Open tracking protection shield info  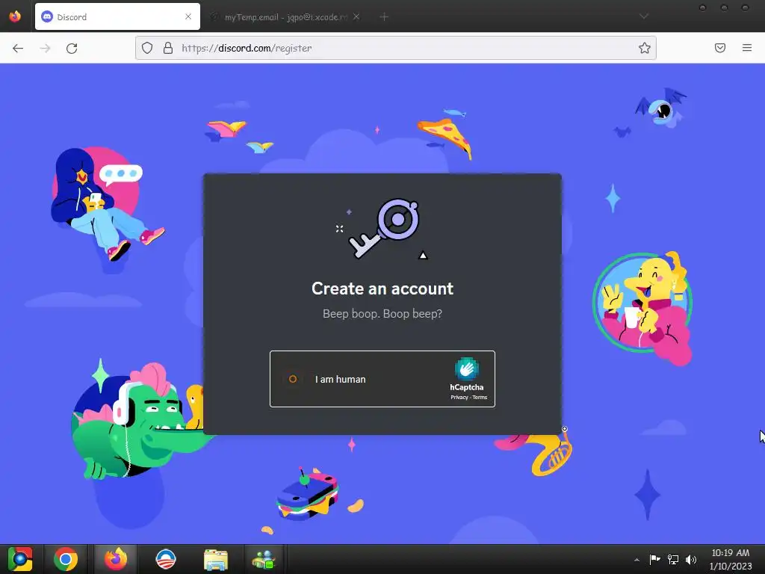[147, 48]
